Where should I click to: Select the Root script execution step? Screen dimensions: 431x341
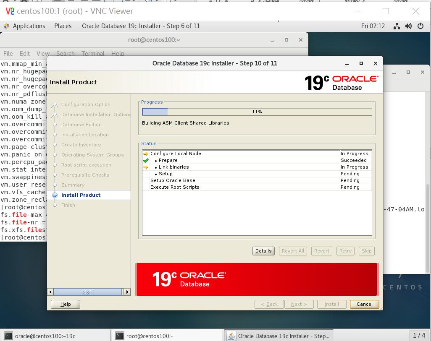tap(86, 165)
